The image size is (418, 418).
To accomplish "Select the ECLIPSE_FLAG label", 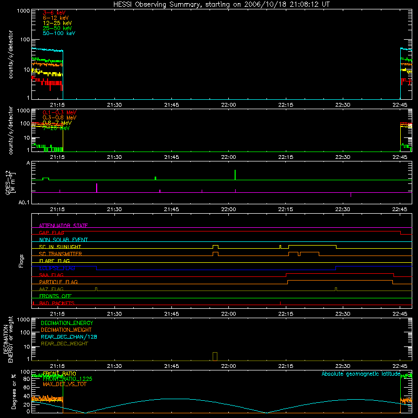I will coord(57,268).
